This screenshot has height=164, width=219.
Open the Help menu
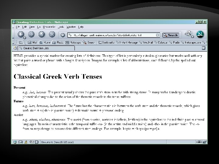point(81,27)
